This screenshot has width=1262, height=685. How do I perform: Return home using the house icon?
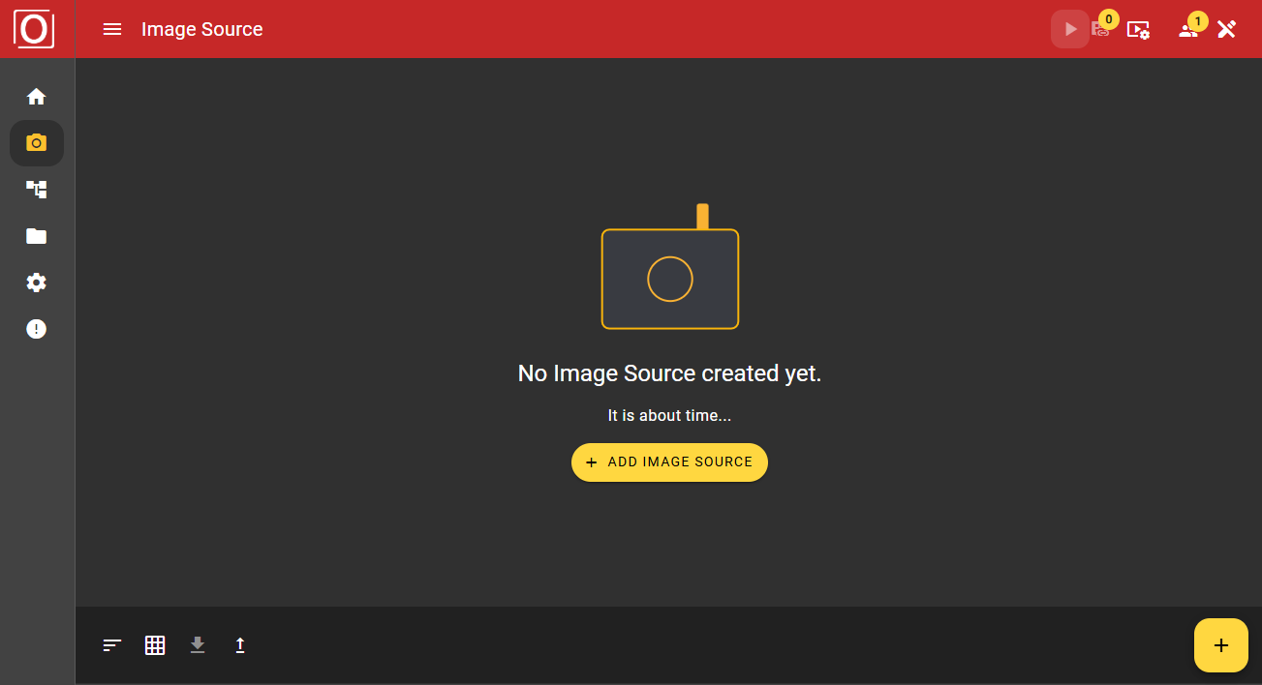coord(36,96)
